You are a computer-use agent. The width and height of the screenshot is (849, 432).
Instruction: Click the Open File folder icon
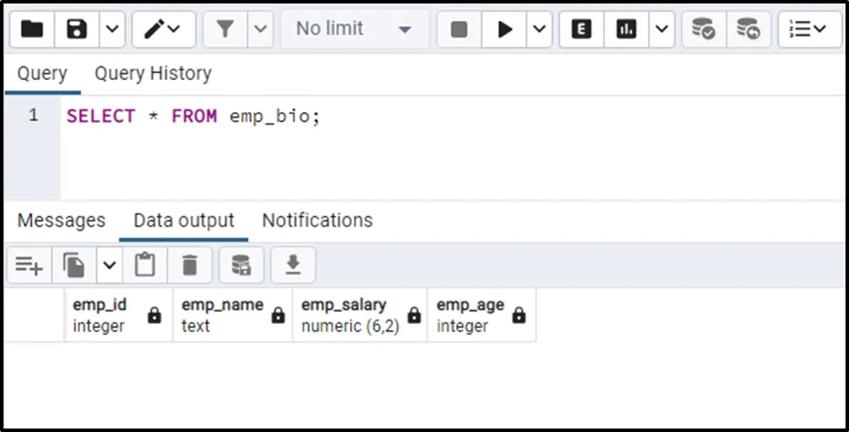click(32, 30)
